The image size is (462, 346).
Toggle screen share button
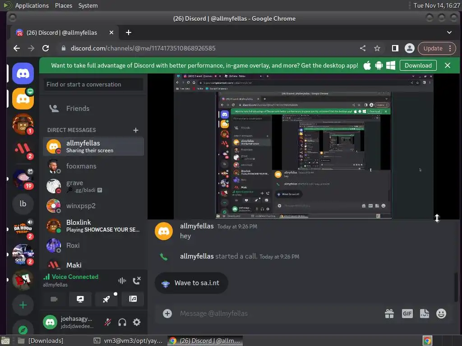(80, 299)
